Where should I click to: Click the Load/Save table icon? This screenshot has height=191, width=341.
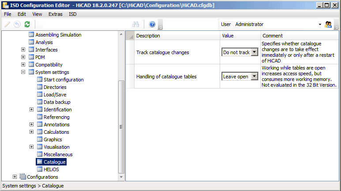coord(40,95)
